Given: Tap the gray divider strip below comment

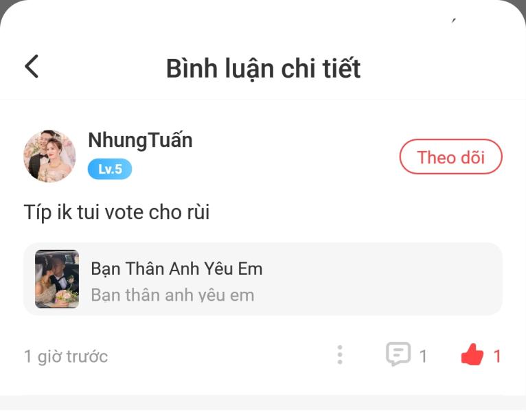Looking at the screenshot, I should [x=263, y=402].
